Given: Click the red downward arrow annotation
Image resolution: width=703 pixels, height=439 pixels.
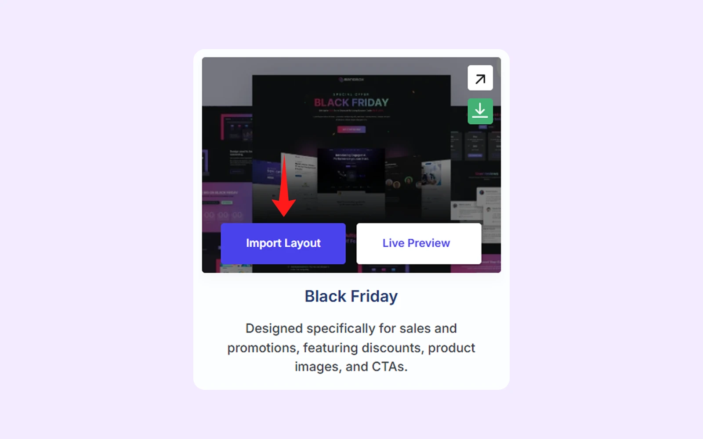Looking at the screenshot, I should point(284,186).
